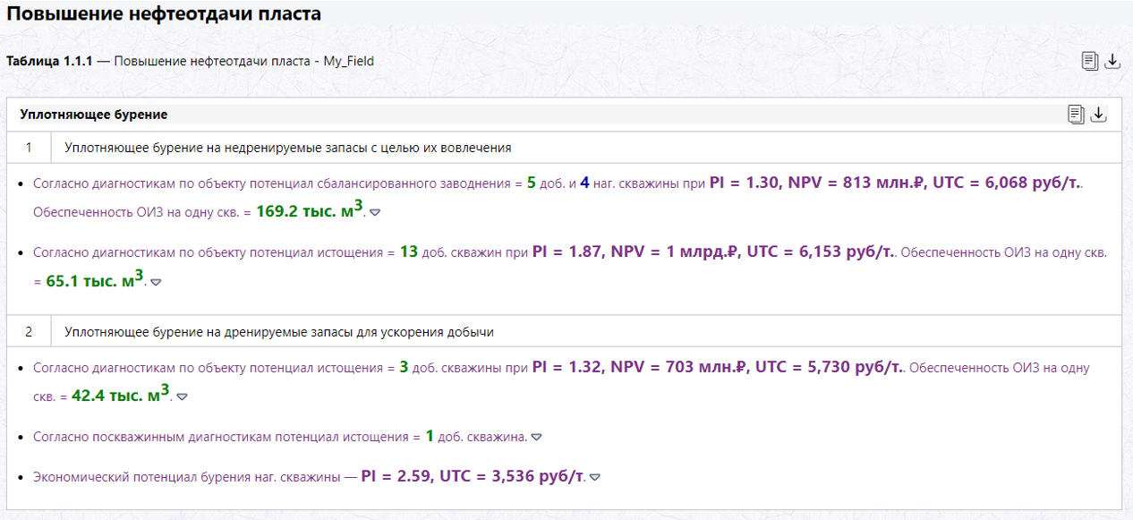Viewport: 1133px width, 520px height.
Task: Click the Таблица 1.1.1 caption label
Action: point(49,62)
